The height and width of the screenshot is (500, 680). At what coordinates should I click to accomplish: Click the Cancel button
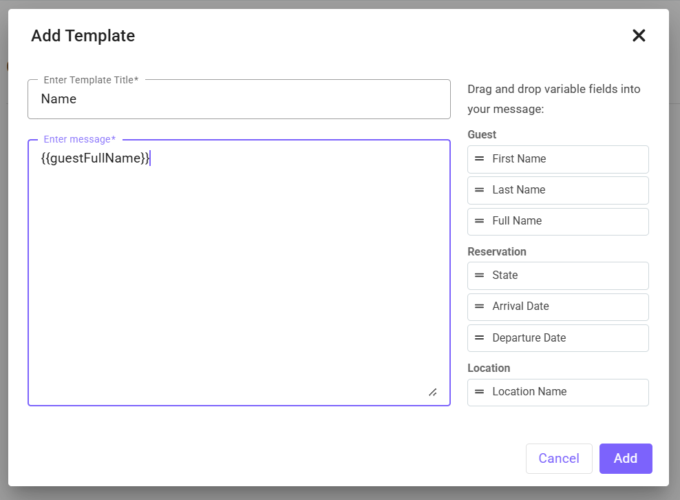tap(559, 459)
